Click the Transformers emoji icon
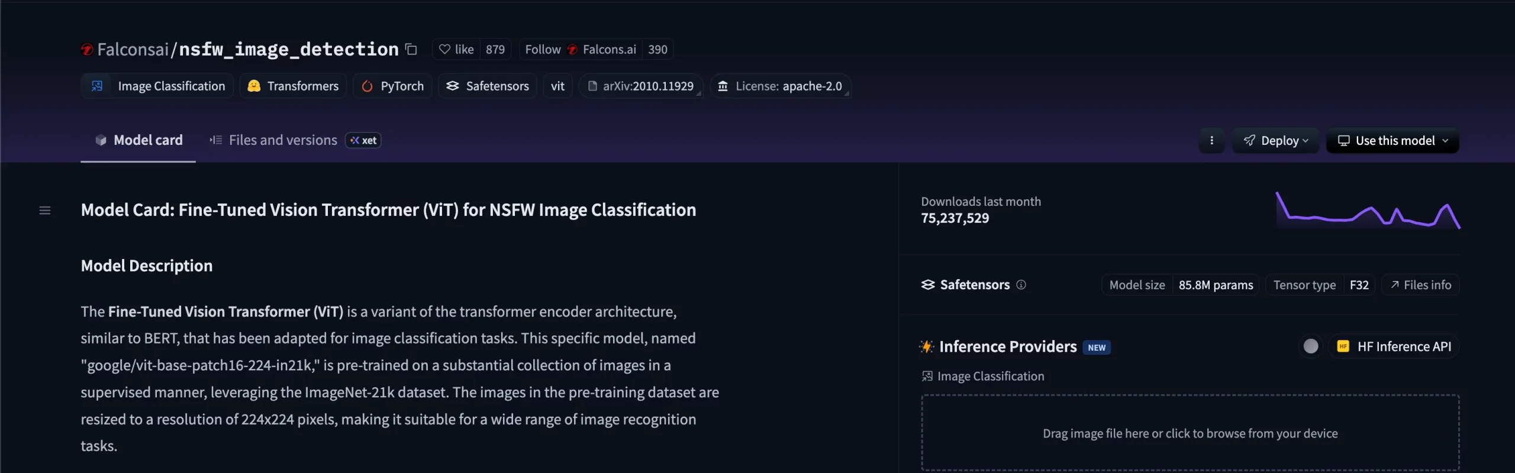 click(x=254, y=86)
